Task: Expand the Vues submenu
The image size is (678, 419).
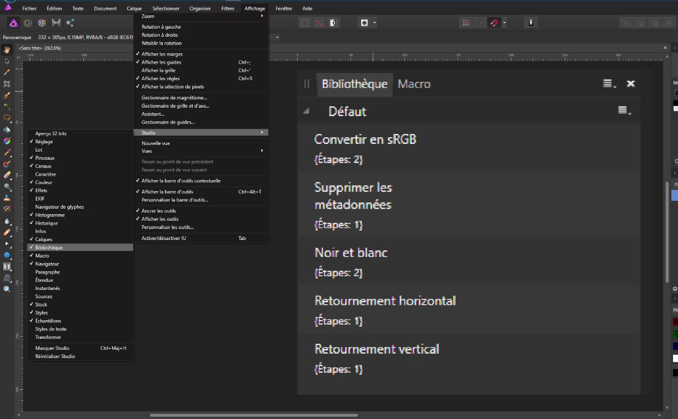Action: (201, 151)
